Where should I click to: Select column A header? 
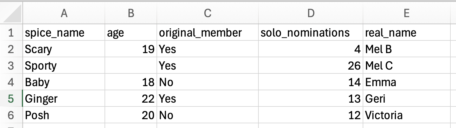(x=64, y=13)
